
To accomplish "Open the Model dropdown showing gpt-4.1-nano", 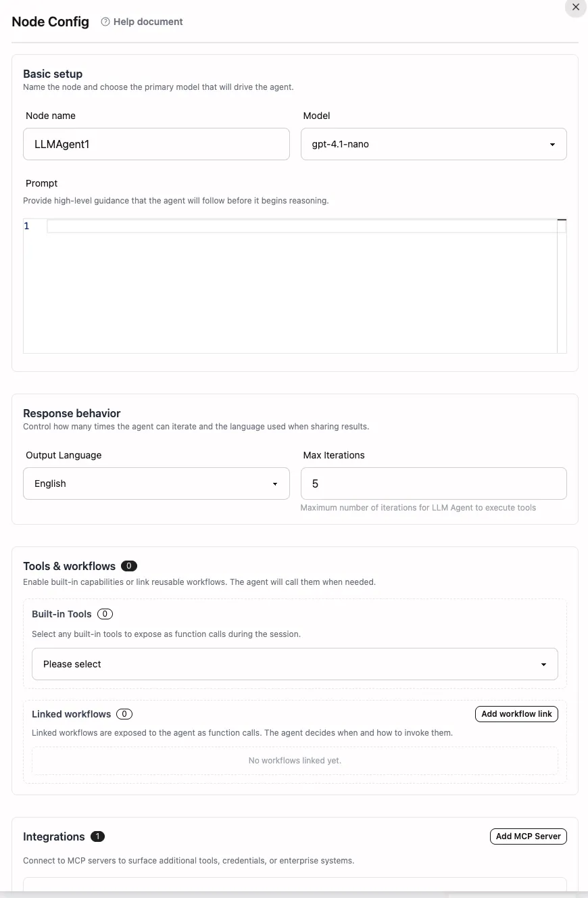I will point(426,144).
